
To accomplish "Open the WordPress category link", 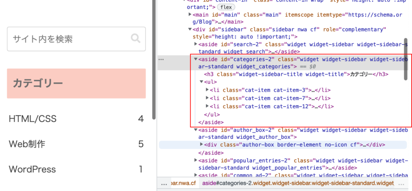I will (32, 169).
